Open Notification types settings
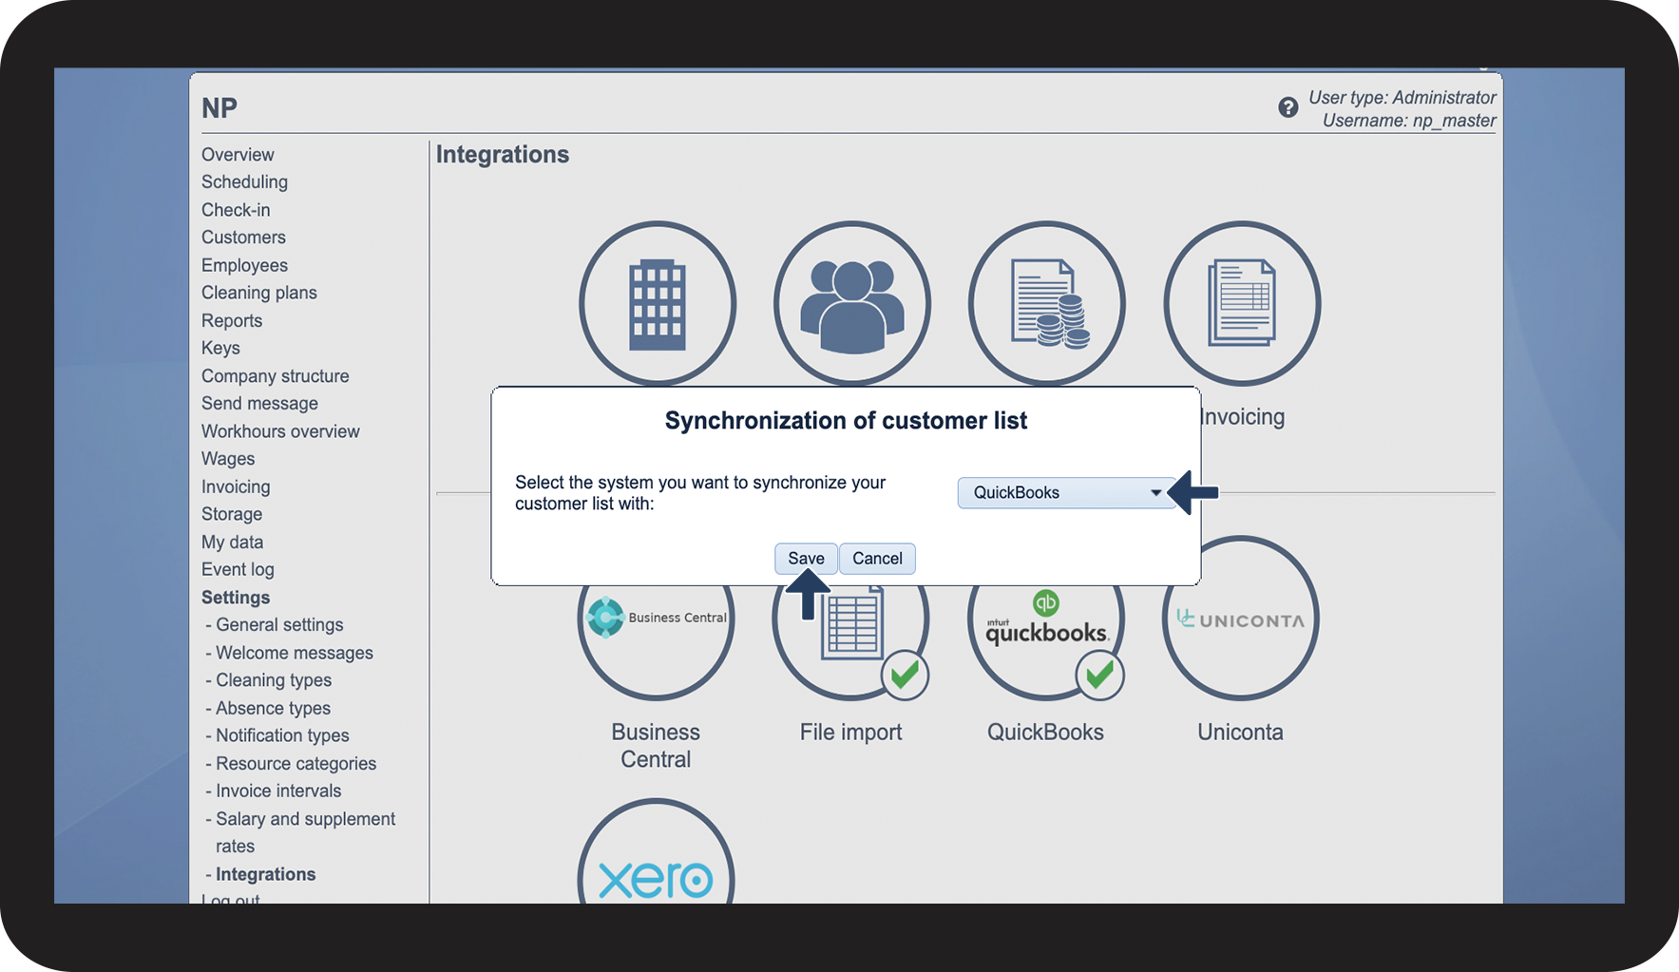Screen dimensions: 1679x972 pyautogui.click(x=282, y=736)
